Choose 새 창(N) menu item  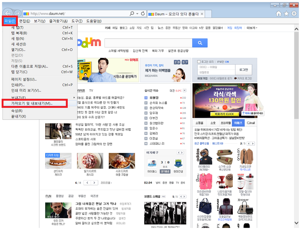click(x=40, y=38)
